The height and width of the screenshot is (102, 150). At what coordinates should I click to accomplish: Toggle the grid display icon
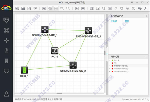[x=56, y=8]
